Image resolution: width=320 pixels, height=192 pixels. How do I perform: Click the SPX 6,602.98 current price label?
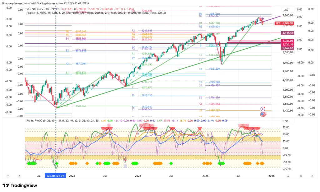tap(284, 23)
